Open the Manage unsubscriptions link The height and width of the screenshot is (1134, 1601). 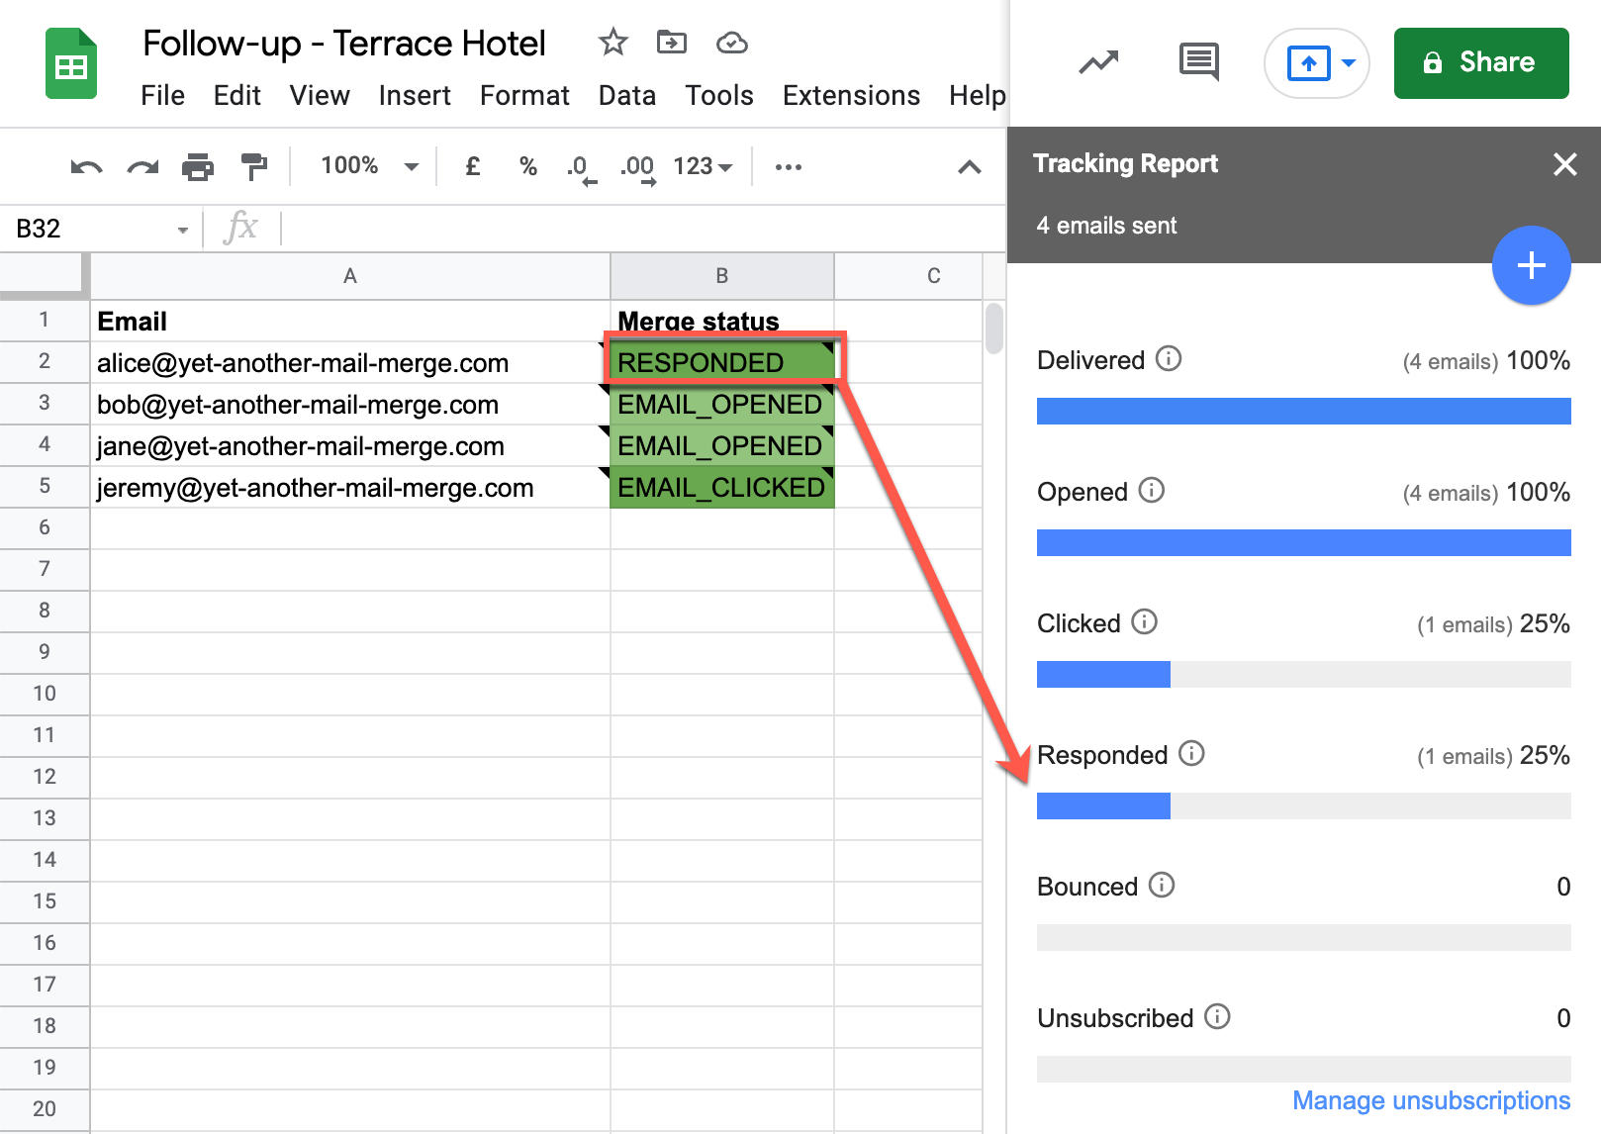[x=1431, y=1100]
